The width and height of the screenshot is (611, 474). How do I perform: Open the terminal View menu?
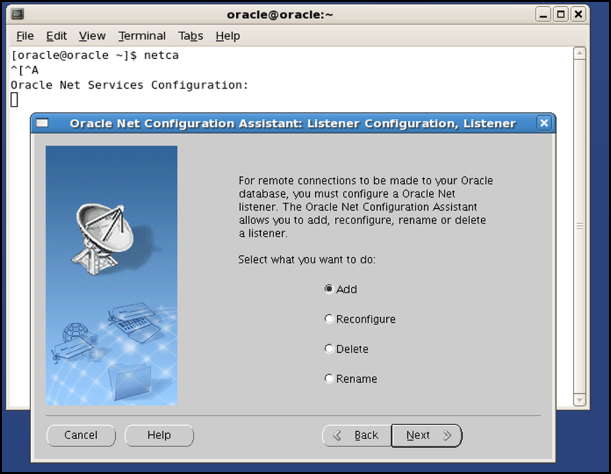click(x=92, y=36)
